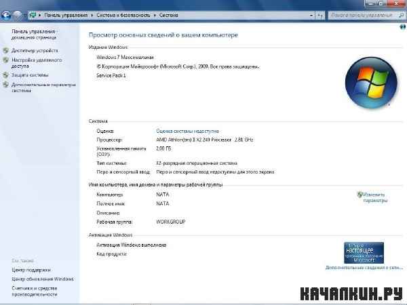The image size is (407, 305).
Task: Expand arrow after "Система и безопасность" breadcrumb
Action: point(155,16)
